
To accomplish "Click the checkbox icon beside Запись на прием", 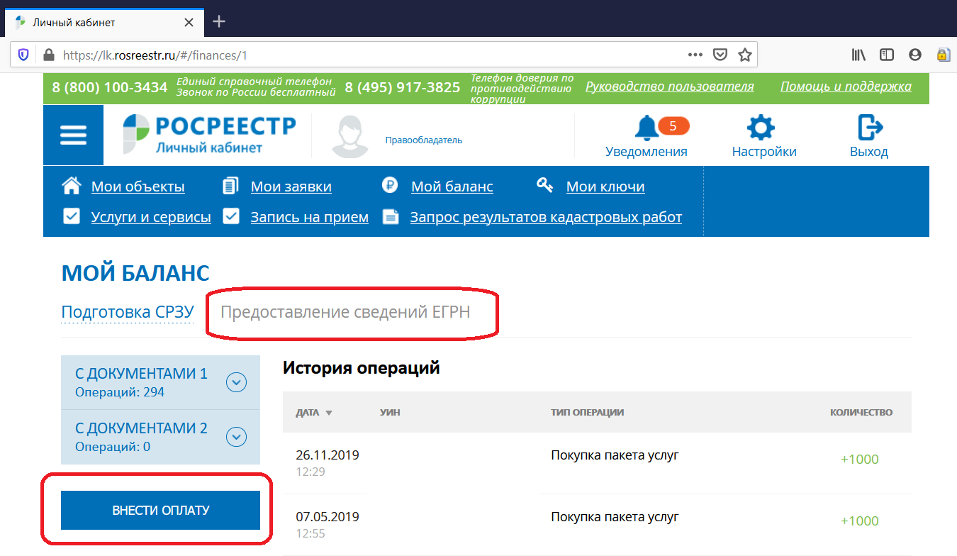I will pyautogui.click(x=231, y=216).
